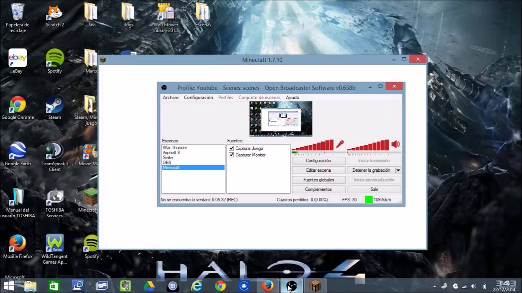Viewport: 522px width, 293px height.
Task: Adjust the microphone volume bars in OBS
Action: (x=313, y=145)
